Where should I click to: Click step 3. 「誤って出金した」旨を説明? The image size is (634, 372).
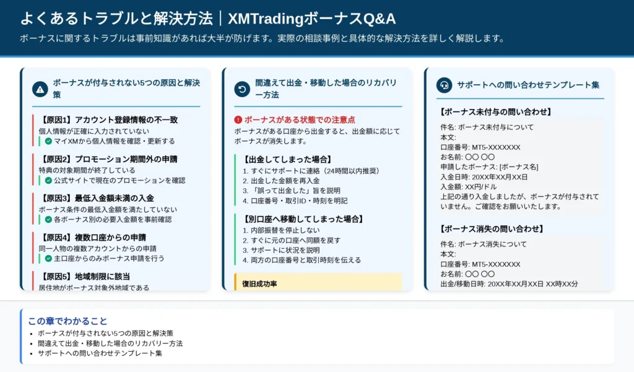pyautogui.click(x=292, y=191)
